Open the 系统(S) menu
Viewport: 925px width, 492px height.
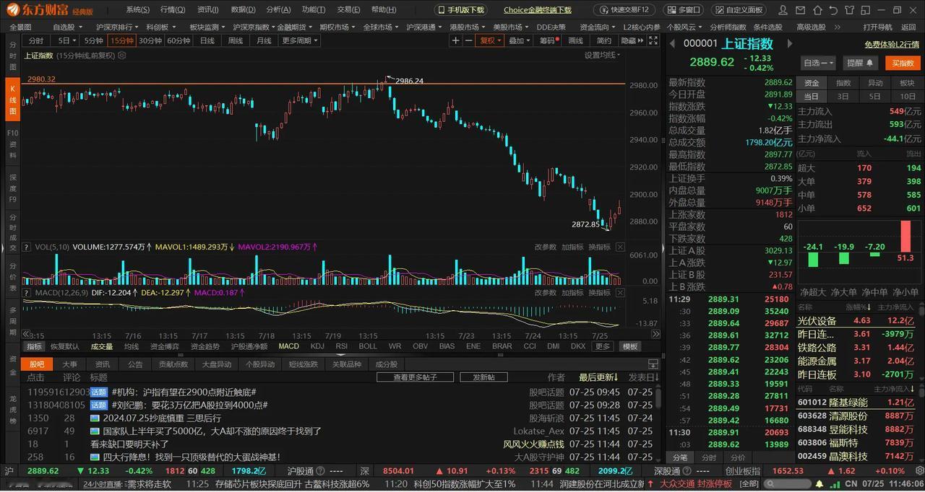pyautogui.click(x=137, y=9)
